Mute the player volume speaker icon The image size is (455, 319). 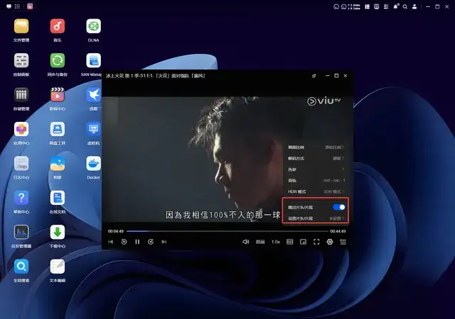pos(245,242)
